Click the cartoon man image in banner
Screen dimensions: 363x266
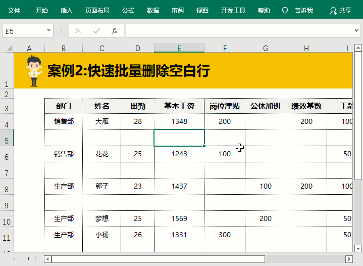(34, 71)
